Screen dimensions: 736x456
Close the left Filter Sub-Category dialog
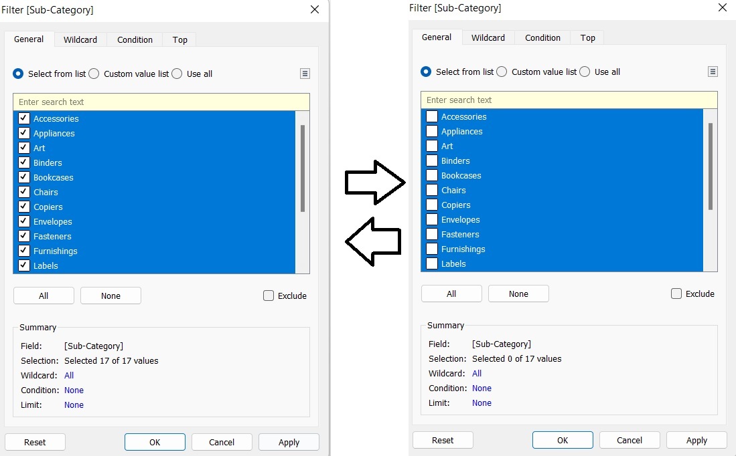(315, 9)
